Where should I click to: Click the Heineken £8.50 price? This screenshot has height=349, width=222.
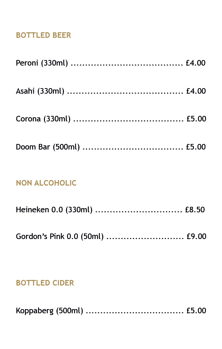pos(195,210)
